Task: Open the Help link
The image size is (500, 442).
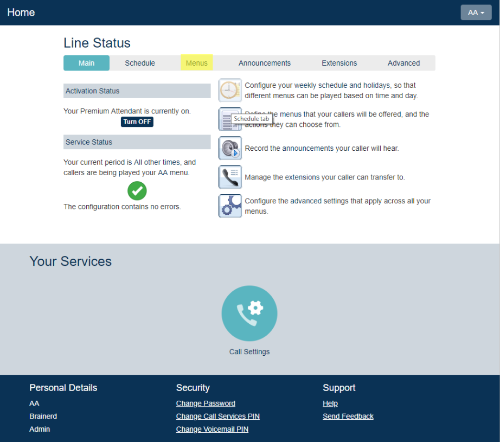Action: [330, 403]
